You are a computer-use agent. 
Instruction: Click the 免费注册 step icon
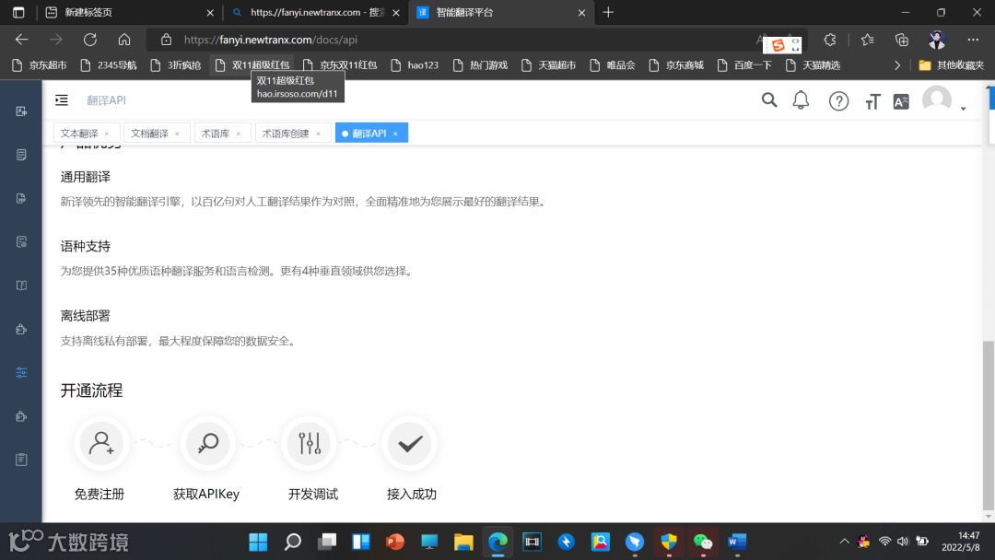click(x=101, y=443)
